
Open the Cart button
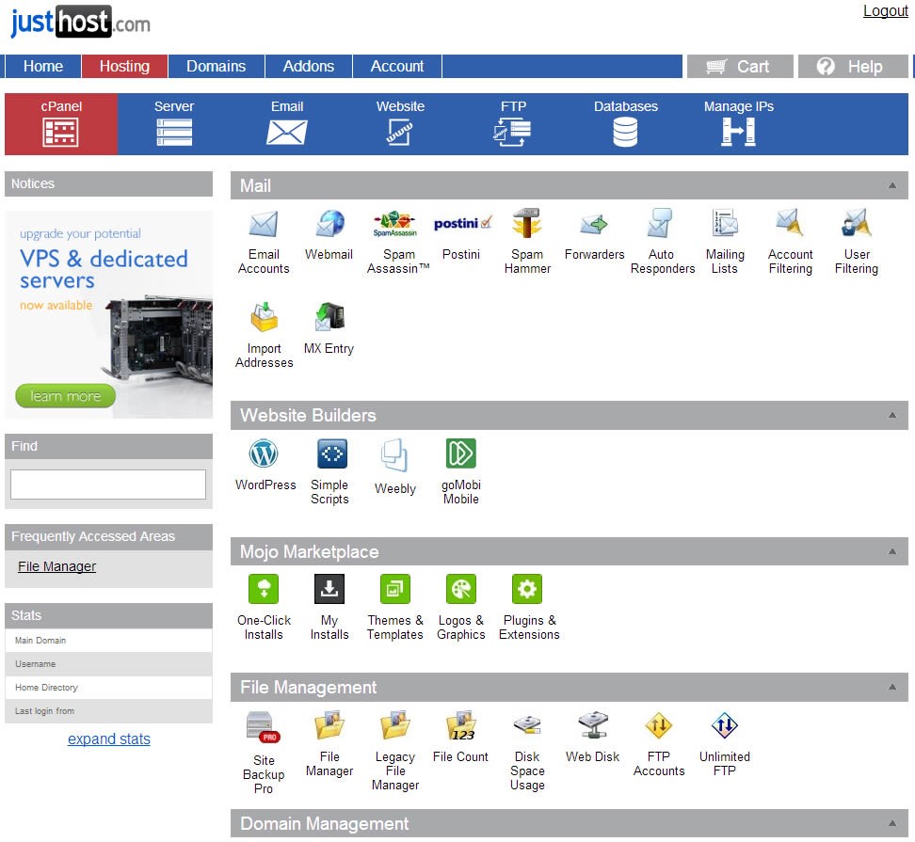(740, 67)
